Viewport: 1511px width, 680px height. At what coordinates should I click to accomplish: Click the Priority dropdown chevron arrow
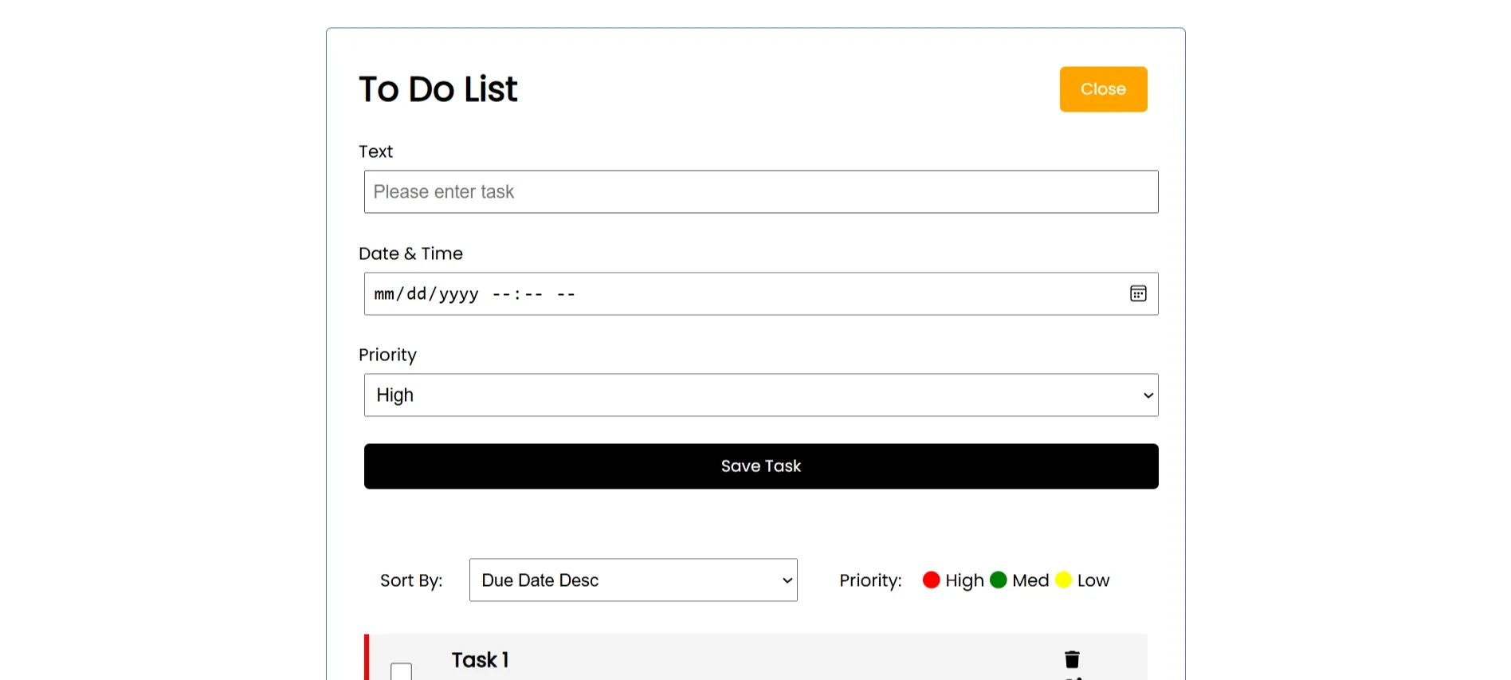point(1148,395)
